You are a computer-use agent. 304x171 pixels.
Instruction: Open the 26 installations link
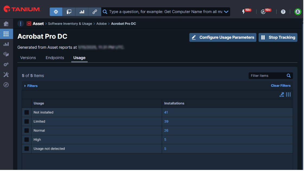click(166, 131)
